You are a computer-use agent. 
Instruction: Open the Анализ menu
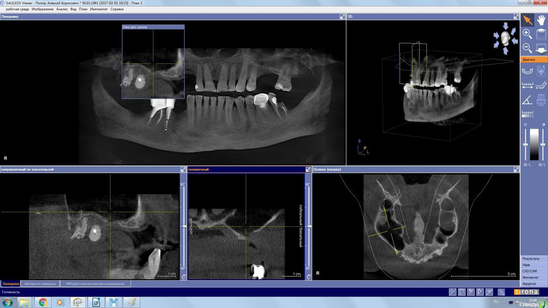point(62,9)
